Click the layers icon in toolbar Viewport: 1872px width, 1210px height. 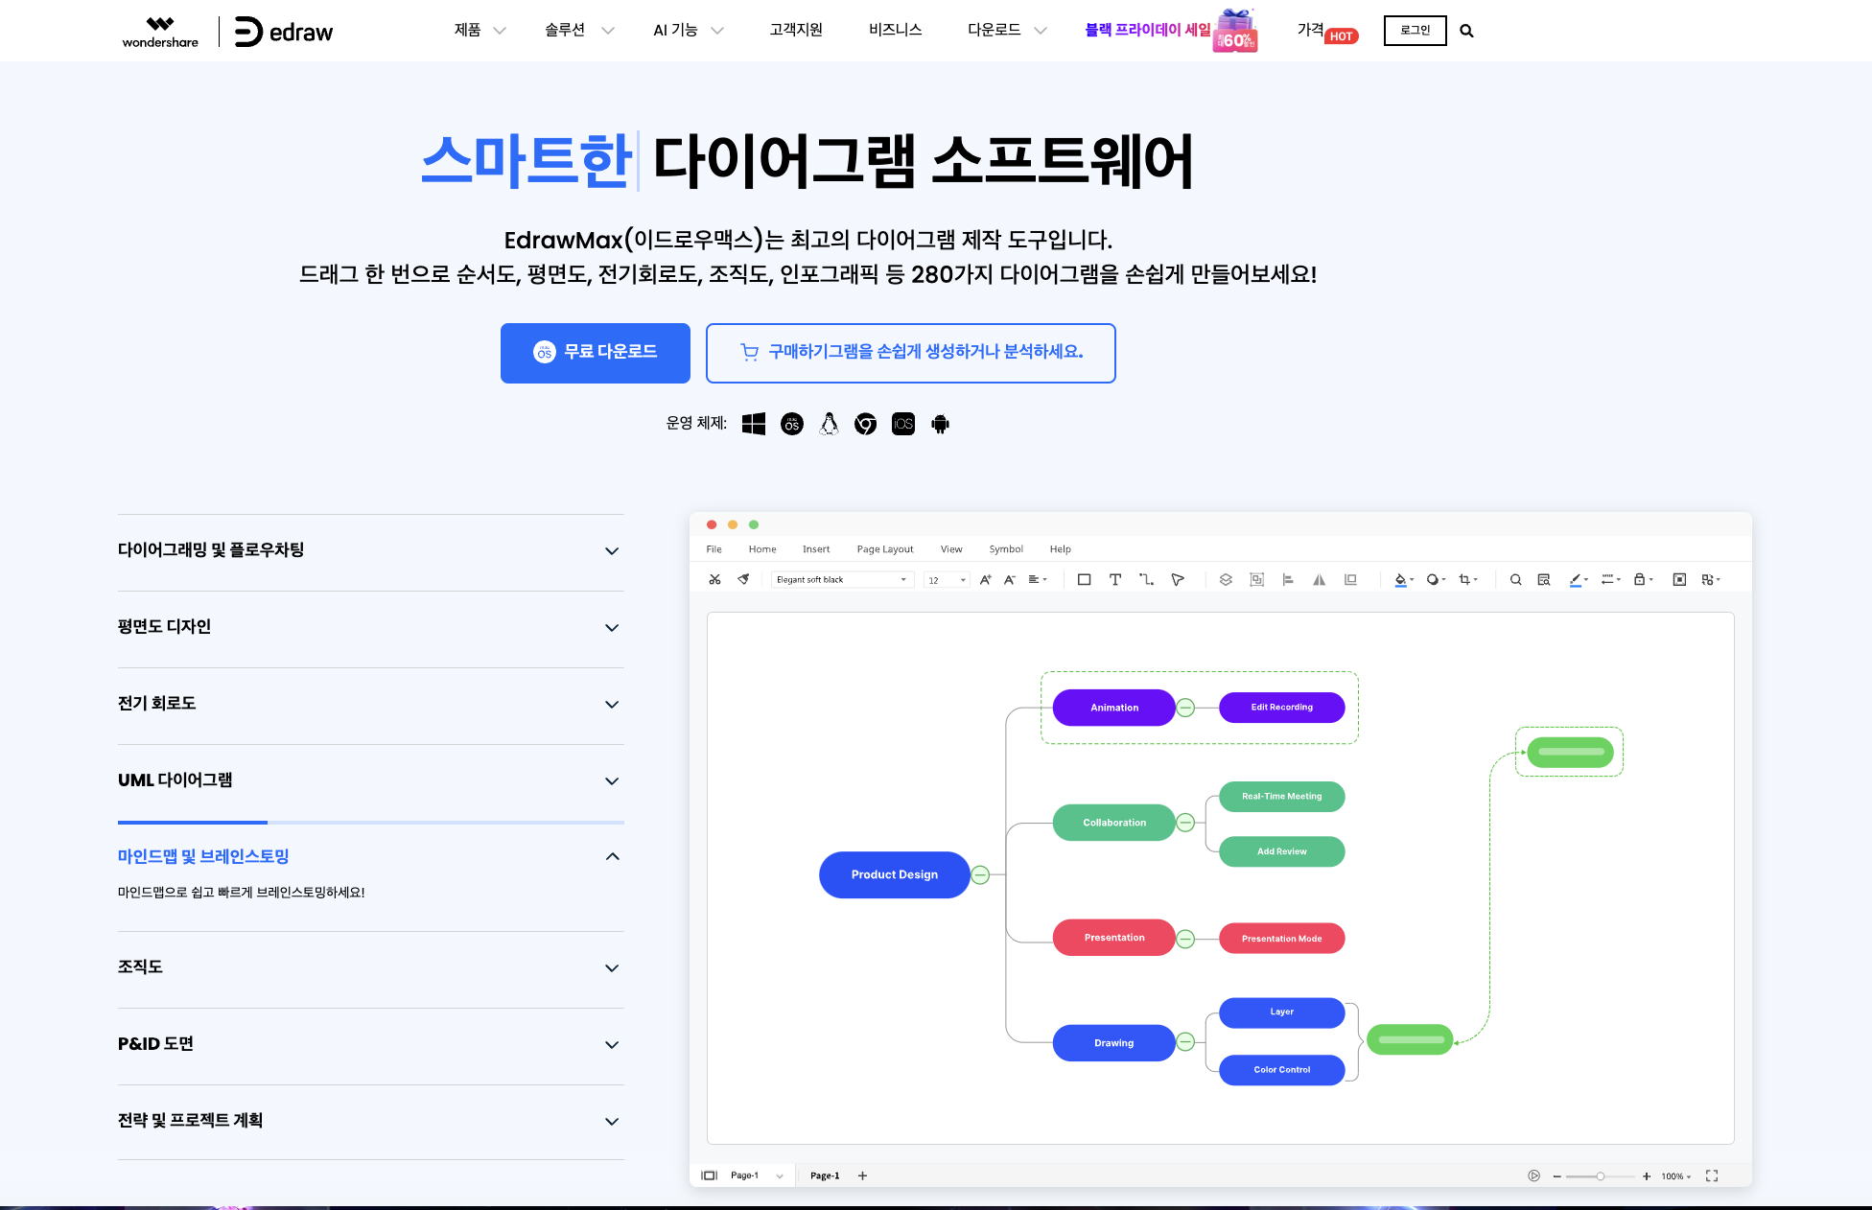click(x=1226, y=579)
